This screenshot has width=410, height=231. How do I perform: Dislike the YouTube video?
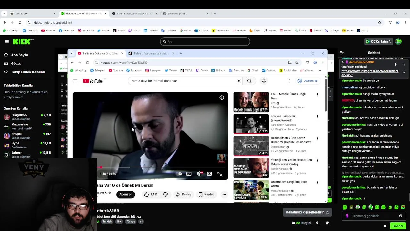[165, 194]
